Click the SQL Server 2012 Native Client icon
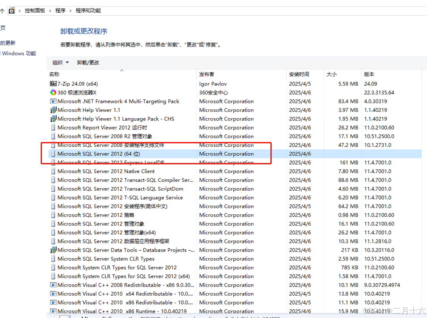 (x=53, y=171)
